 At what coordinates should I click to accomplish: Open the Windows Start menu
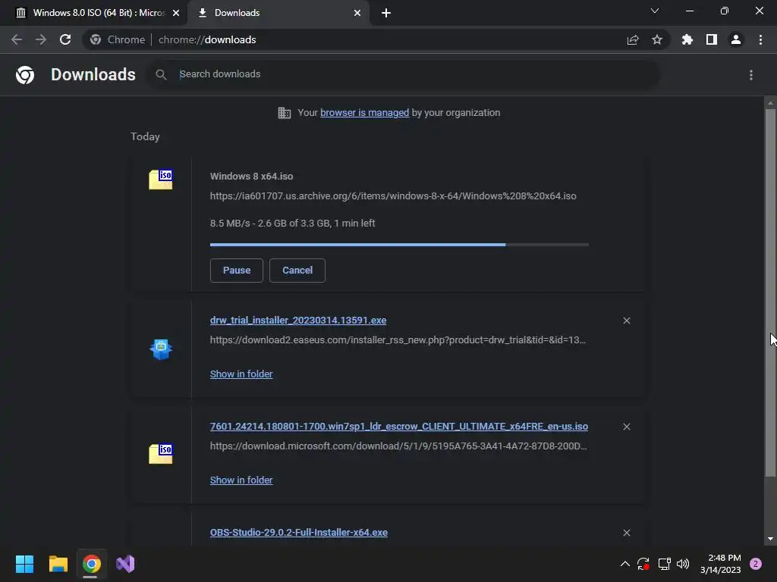pyautogui.click(x=24, y=564)
